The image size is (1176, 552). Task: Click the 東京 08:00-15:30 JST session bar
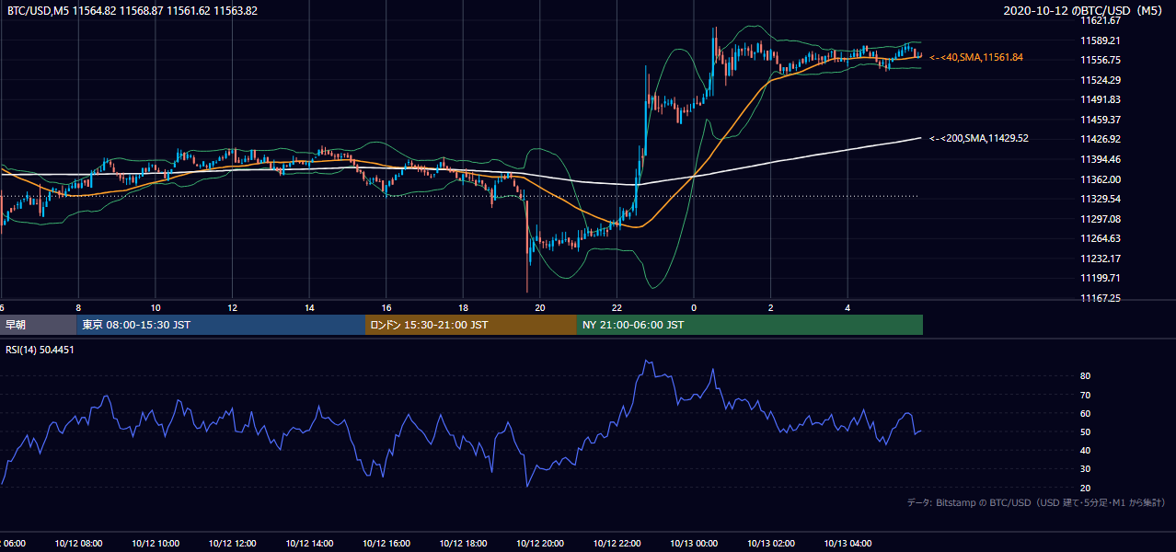[x=221, y=325]
